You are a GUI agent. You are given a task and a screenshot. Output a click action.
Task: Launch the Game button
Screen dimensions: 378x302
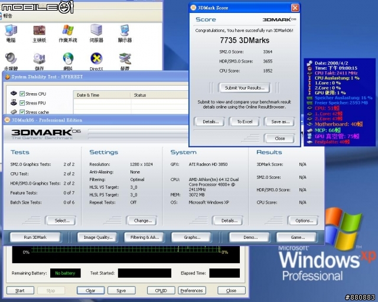pos(298,238)
